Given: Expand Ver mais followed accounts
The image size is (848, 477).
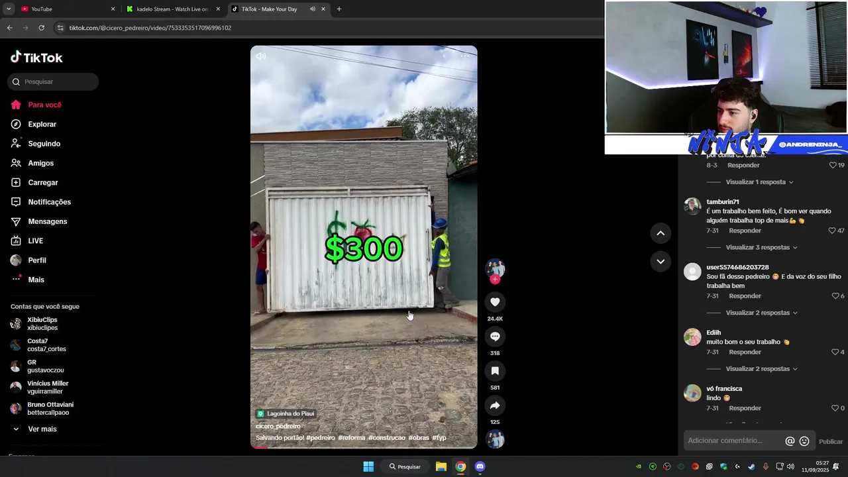Looking at the screenshot, I should [x=35, y=429].
